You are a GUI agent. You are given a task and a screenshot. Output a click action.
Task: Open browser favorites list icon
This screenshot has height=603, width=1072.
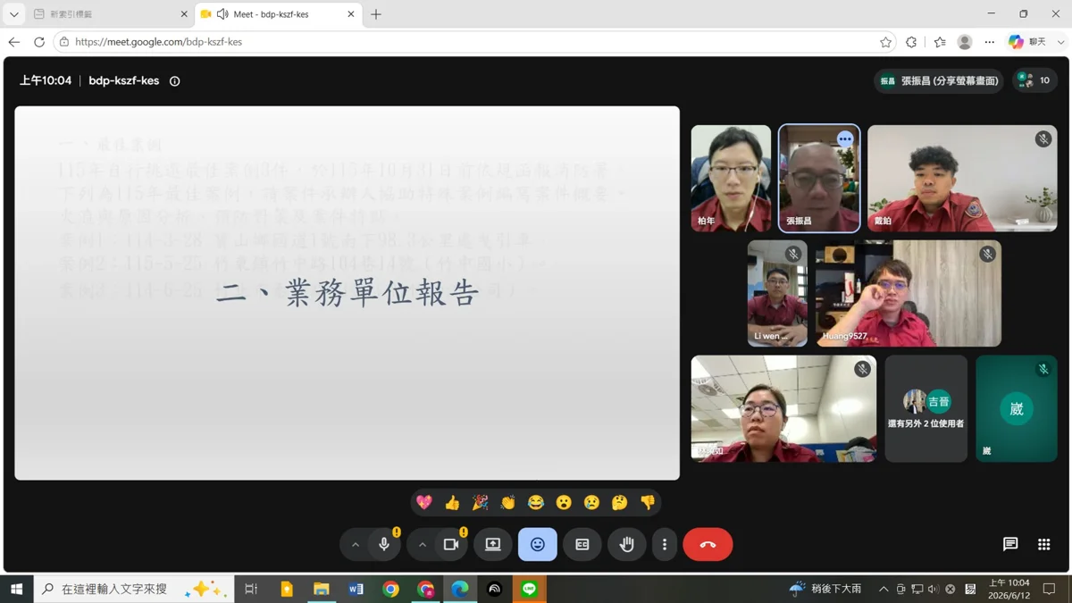coord(940,42)
